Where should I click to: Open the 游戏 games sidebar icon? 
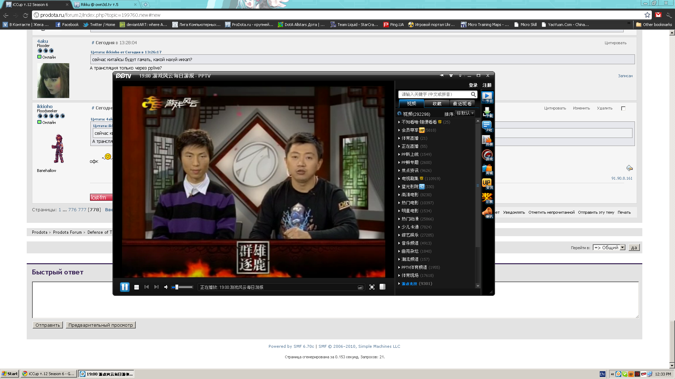(x=487, y=155)
